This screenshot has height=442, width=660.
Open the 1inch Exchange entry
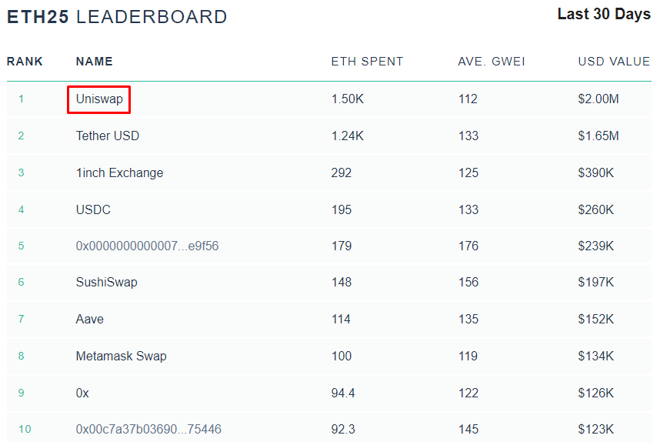119,172
